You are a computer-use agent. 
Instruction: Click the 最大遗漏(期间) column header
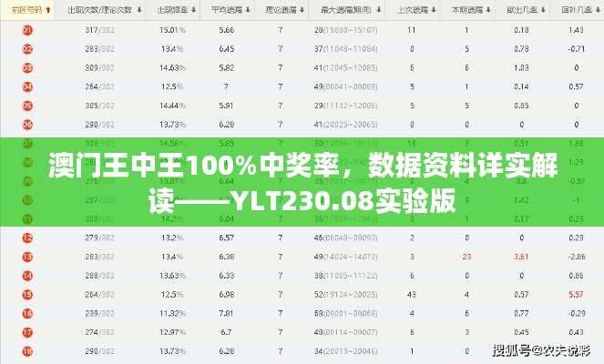345,11
